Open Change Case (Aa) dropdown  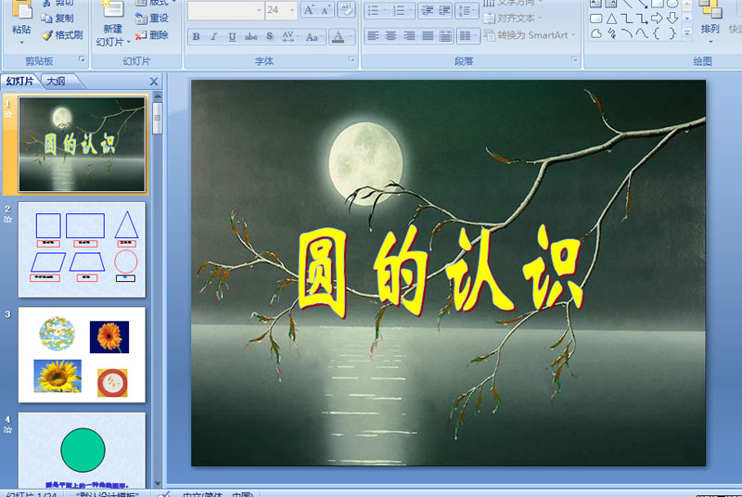[313, 36]
